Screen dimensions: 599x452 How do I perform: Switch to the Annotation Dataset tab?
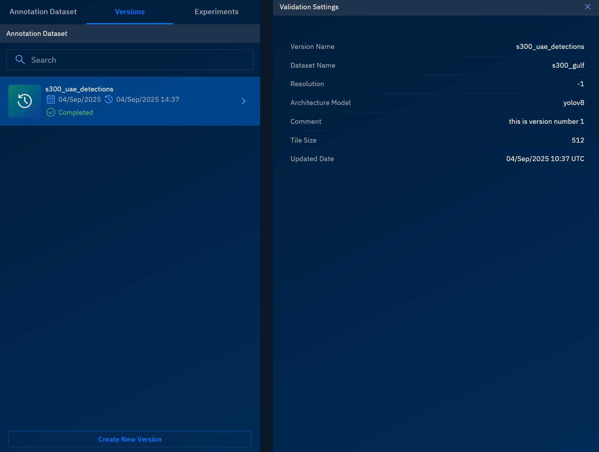click(x=43, y=12)
